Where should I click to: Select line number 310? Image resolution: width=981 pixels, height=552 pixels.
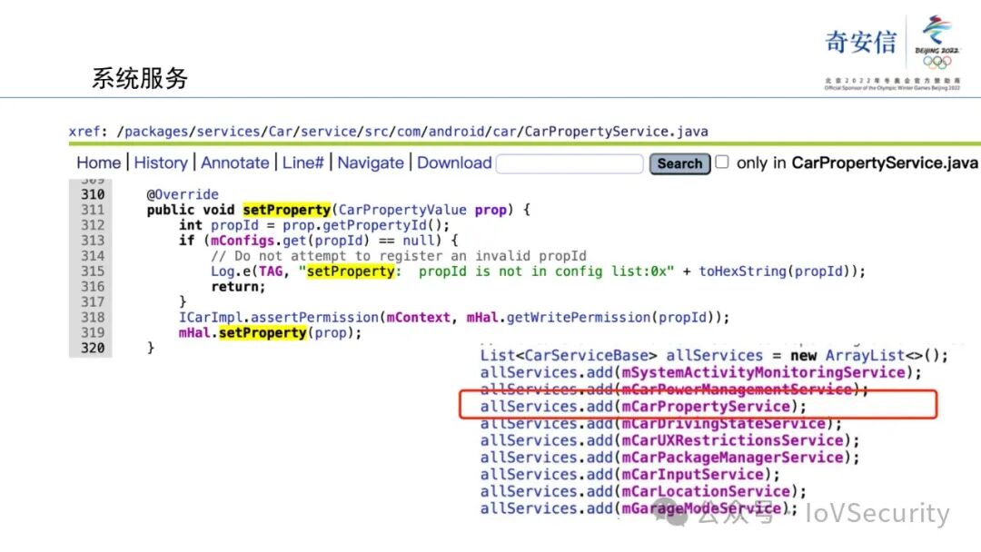tap(93, 194)
